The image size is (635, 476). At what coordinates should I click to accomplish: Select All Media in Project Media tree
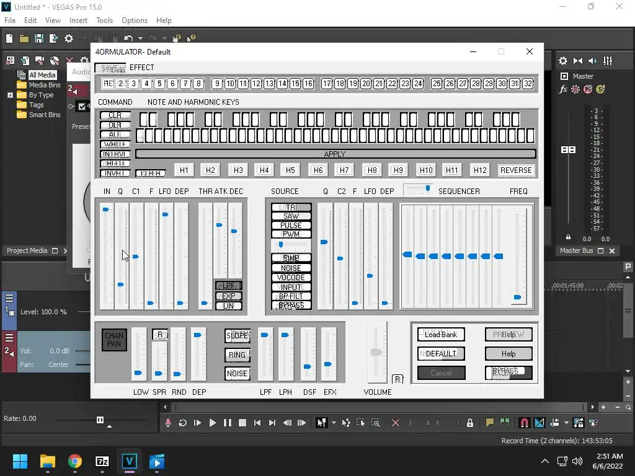[42, 75]
